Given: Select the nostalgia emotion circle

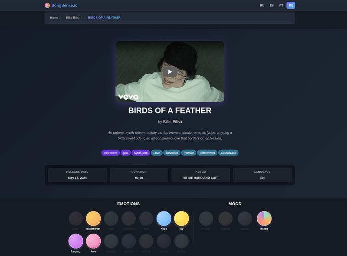Looking at the screenshot, I should coord(111,241).
